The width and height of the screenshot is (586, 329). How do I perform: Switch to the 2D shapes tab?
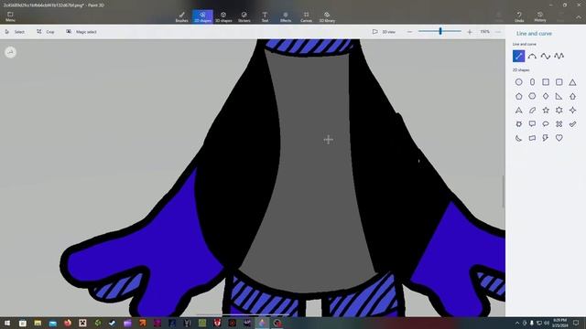202,16
